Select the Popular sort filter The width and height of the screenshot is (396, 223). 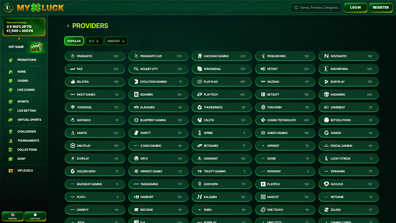tap(74, 41)
